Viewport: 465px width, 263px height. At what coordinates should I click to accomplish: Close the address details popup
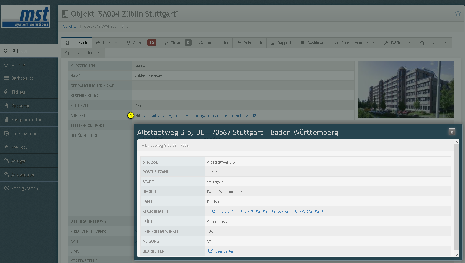[452, 132]
